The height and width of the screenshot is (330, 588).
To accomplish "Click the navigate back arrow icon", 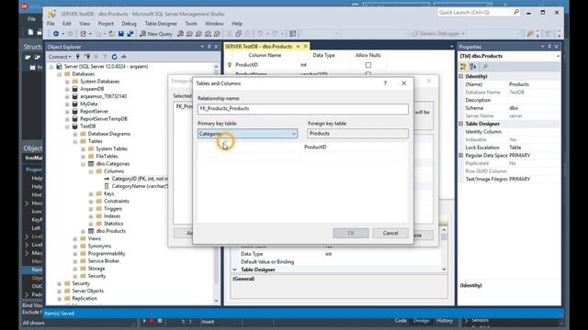I will (55, 34).
